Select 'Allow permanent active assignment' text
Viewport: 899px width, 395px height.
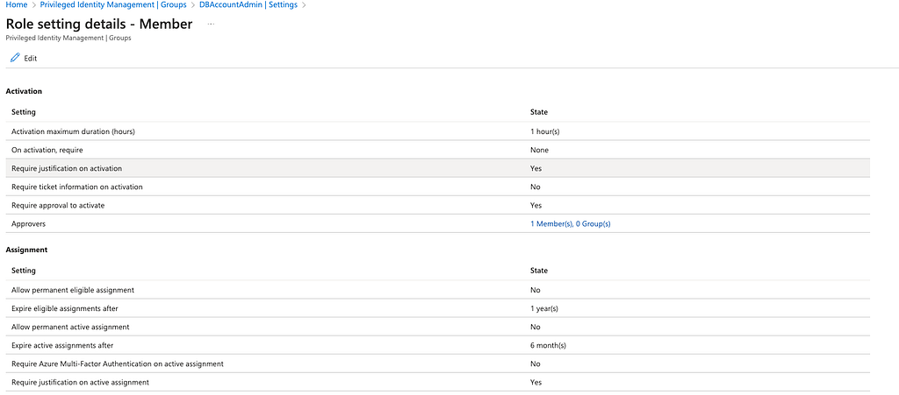tap(70, 327)
